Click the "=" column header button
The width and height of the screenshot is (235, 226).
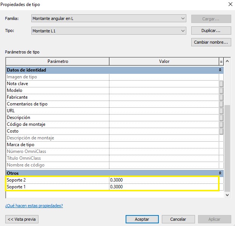pos(221,61)
